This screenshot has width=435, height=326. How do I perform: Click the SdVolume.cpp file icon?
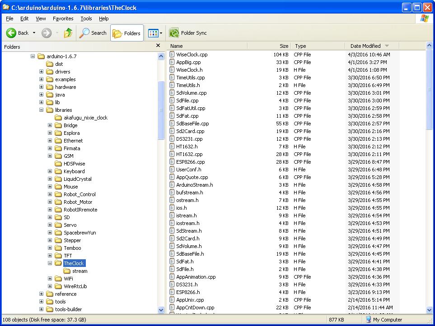(x=172, y=93)
